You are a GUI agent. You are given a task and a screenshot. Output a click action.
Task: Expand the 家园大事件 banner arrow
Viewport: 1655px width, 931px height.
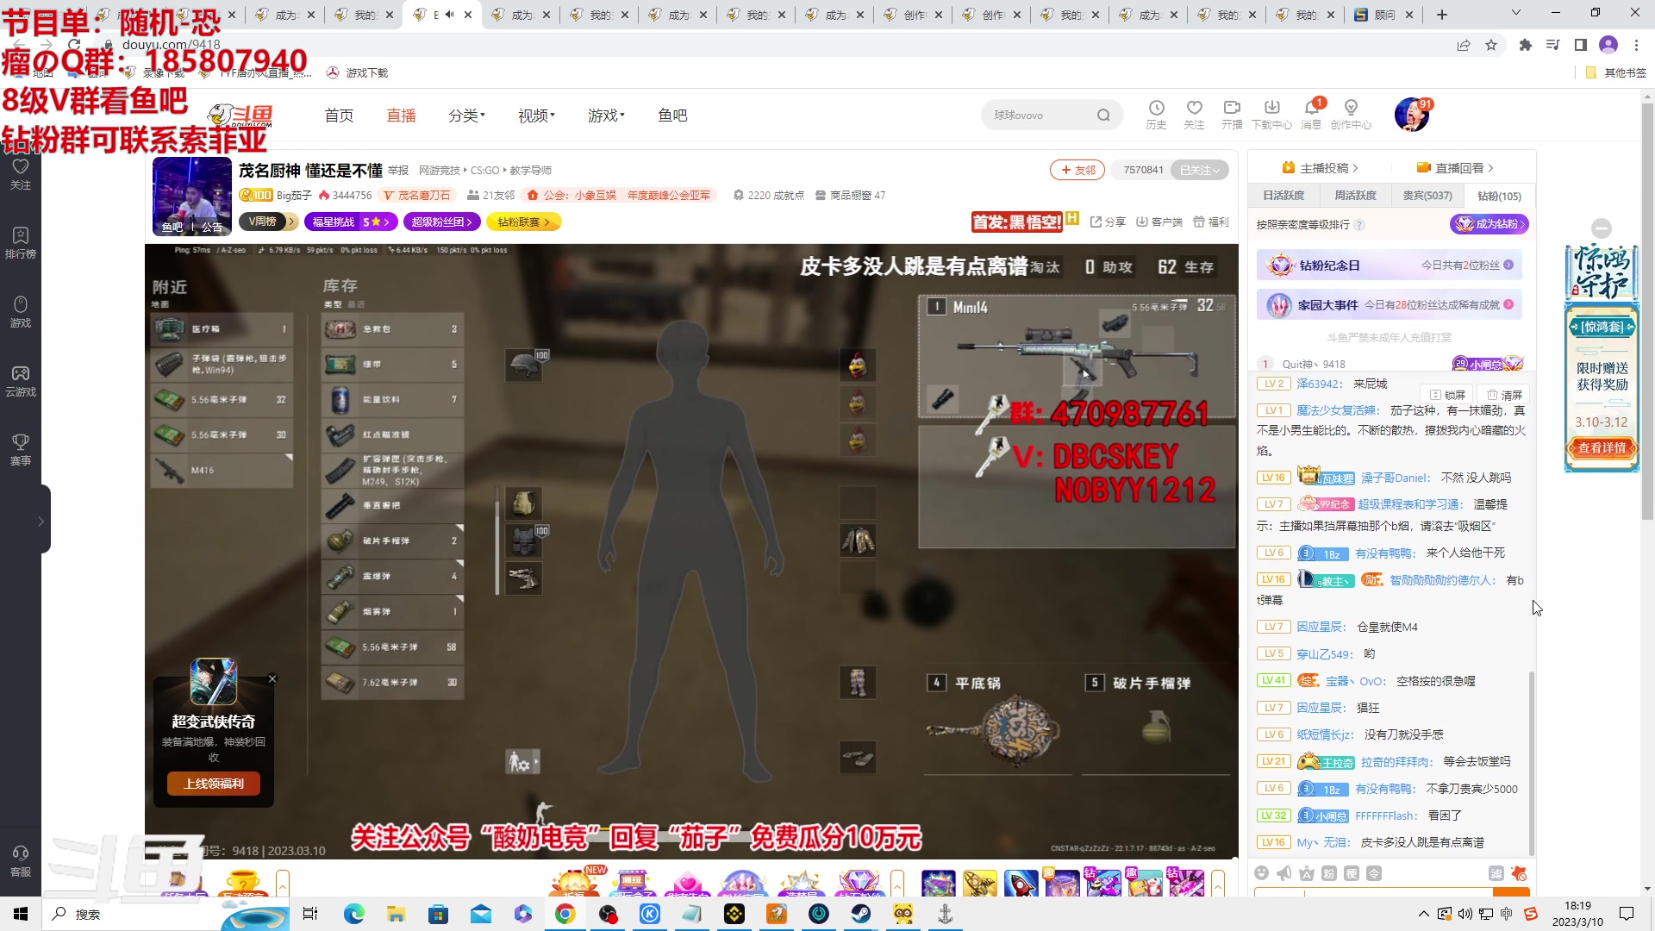point(1508,305)
